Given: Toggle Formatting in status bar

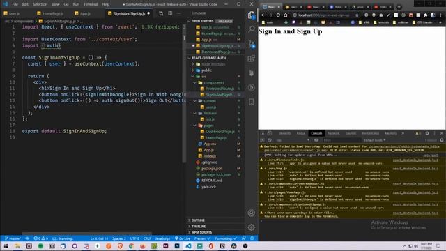Looking at the screenshot, I should tap(225, 238).
